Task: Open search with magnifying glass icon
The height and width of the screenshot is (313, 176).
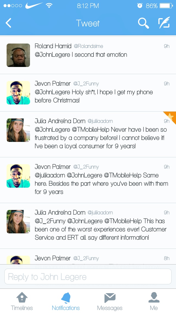Action: click(x=143, y=23)
